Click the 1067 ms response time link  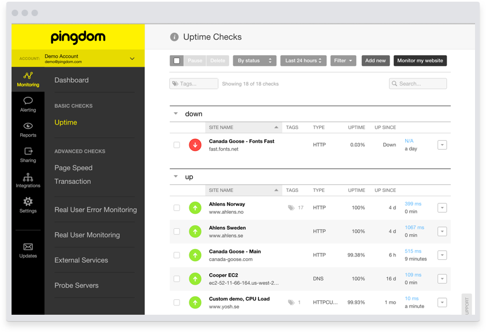click(414, 228)
